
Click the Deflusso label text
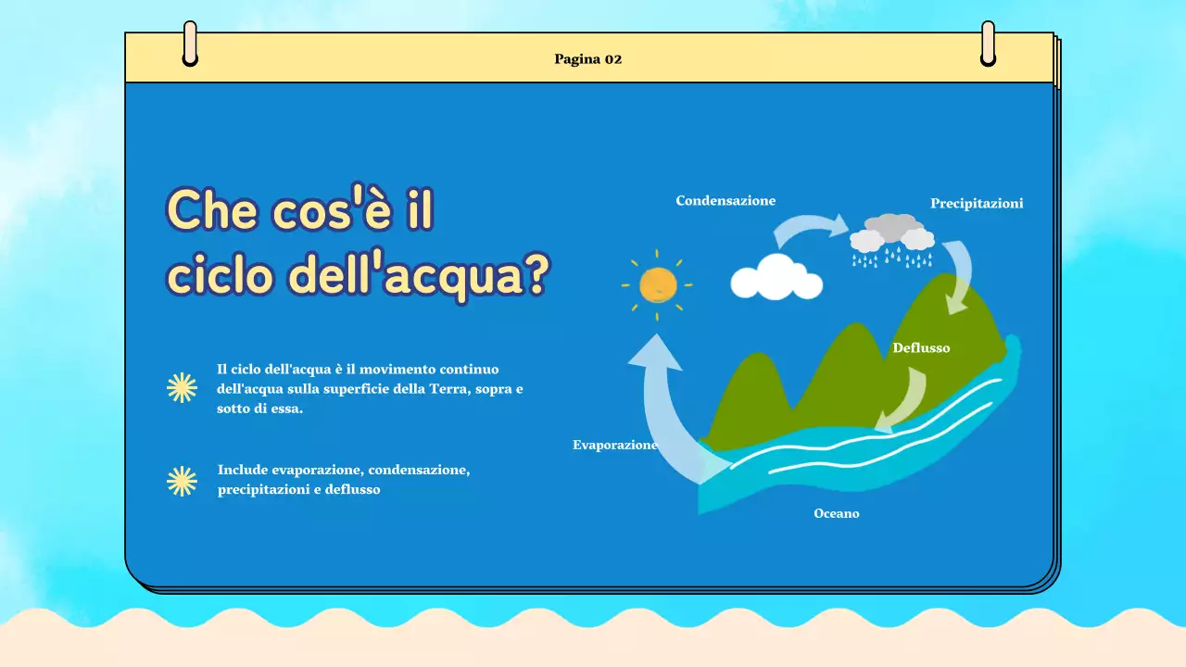click(x=922, y=347)
